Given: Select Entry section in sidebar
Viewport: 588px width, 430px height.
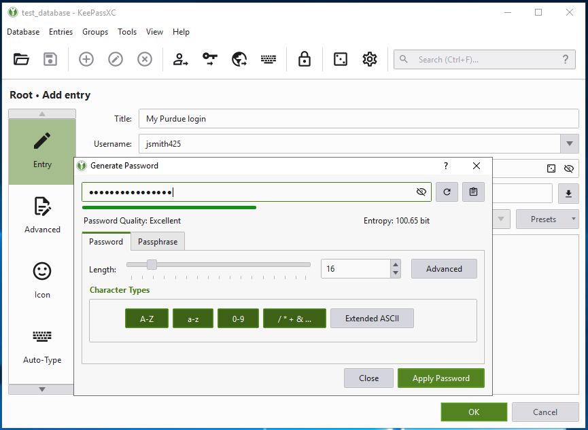Looking at the screenshot, I should [42, 152].
